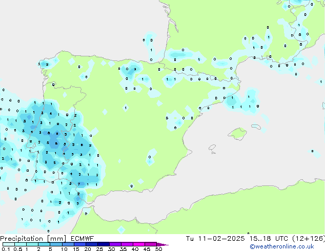This screenshot has height=251, width=325.
Task: Click the legend value '20'
Action: pyautogui.click(x=88, y=249)
